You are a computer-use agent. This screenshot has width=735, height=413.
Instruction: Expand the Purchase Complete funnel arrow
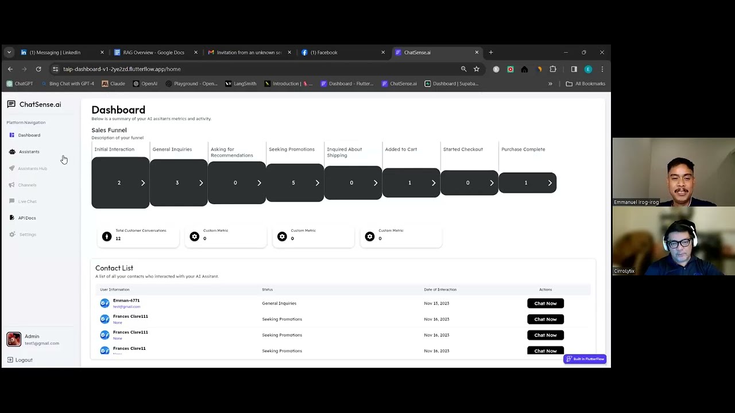click(x=550, y=183)
